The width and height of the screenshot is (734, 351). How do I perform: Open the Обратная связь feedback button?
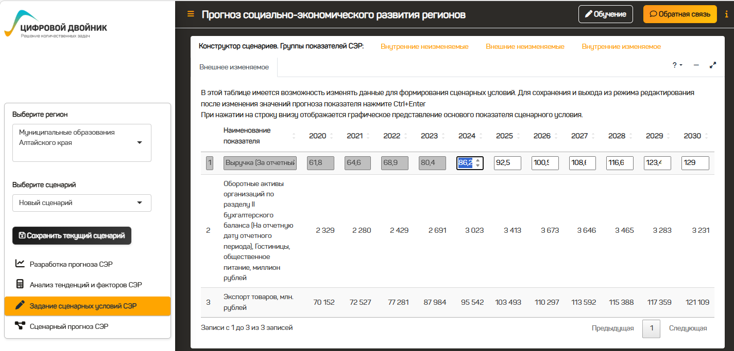coord(679,14)
